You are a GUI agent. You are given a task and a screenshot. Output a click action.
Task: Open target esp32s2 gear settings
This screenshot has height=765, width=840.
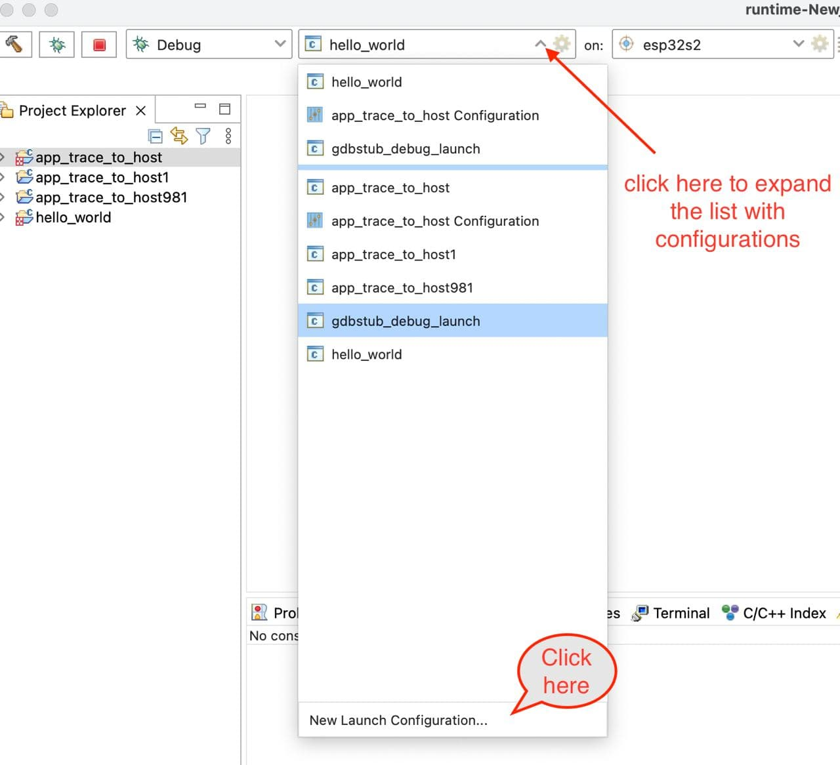[x=820, y=44]
